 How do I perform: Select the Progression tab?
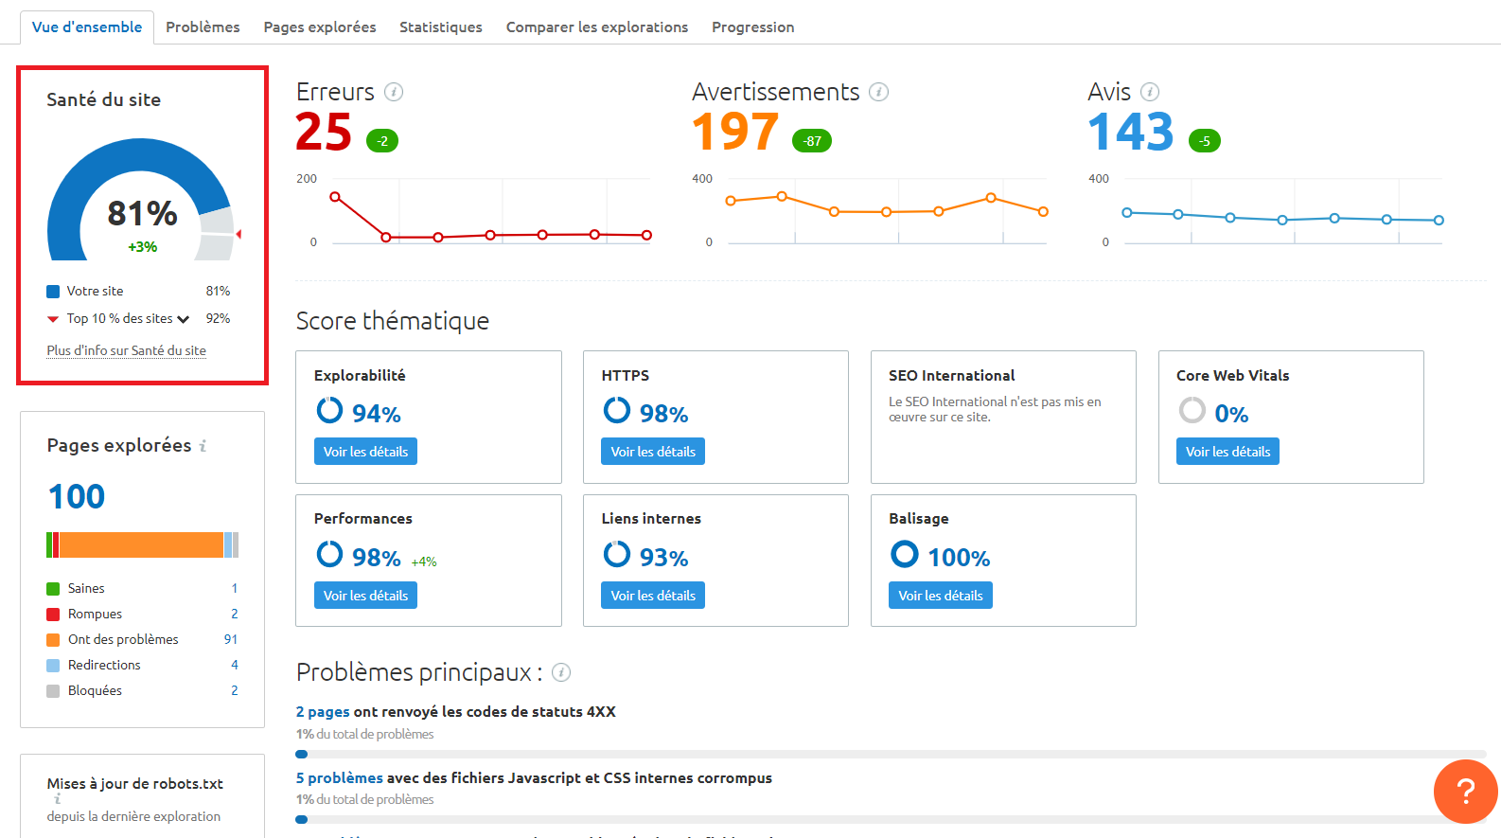click(753, 27)
